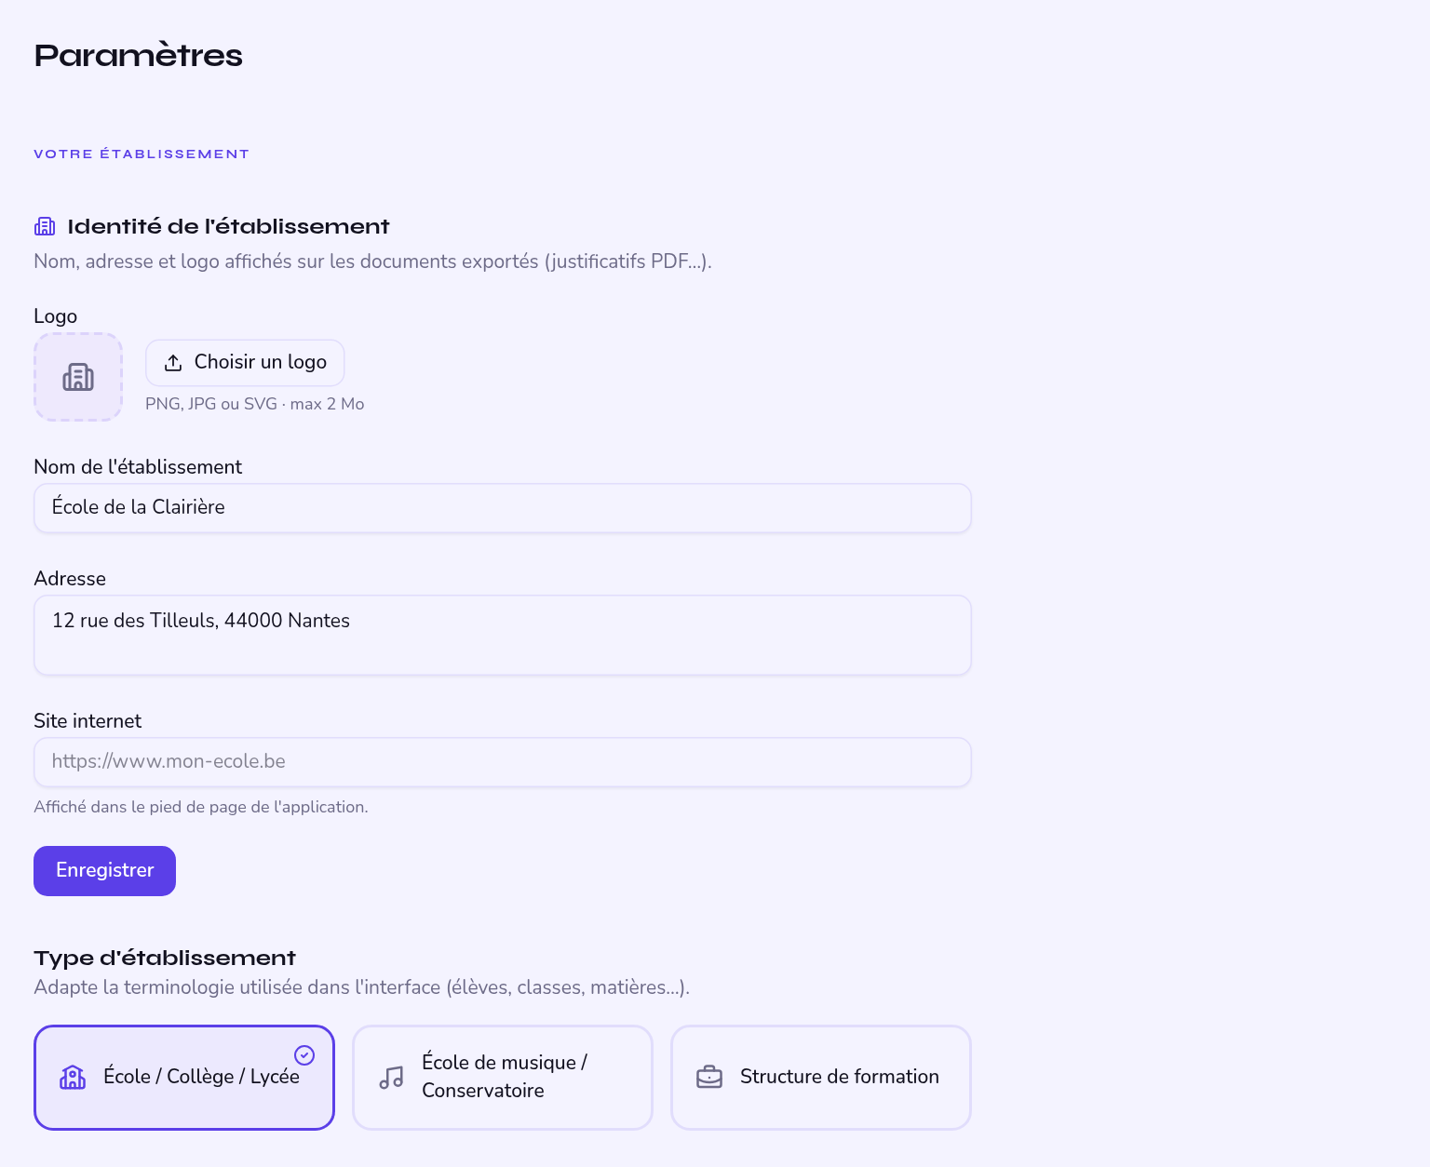Click the Enregistrer button
Screen dimensions: 1430x1167
tap(104, 871)
